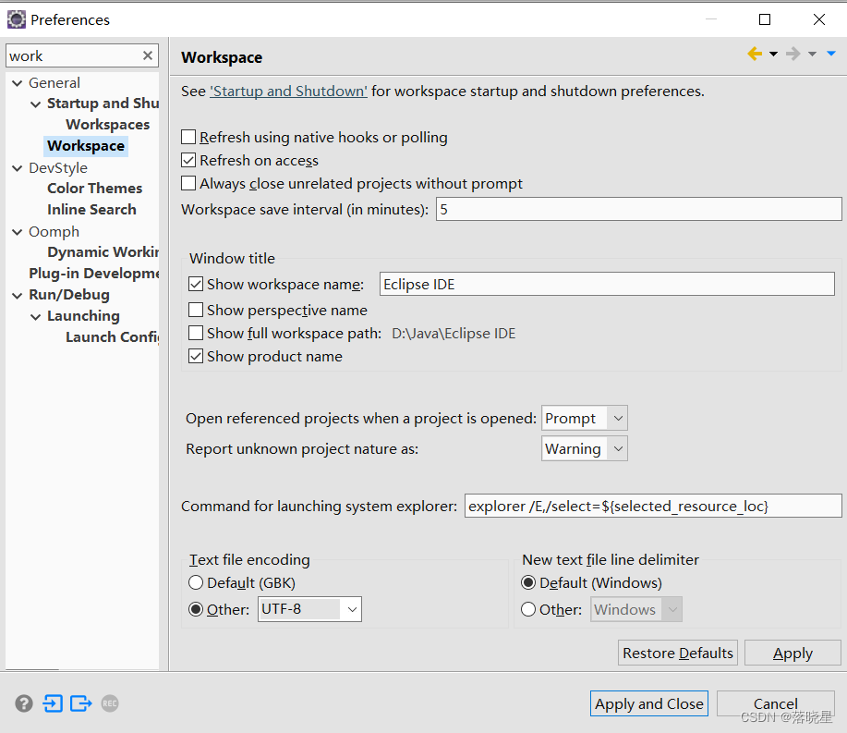Click the workspace save interval field

[x=638, y=209]
